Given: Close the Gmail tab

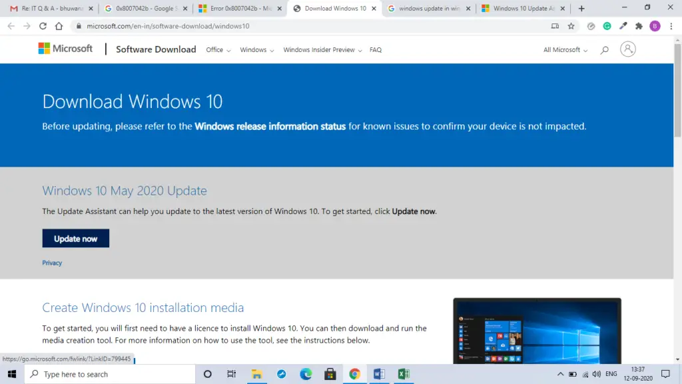Looking at the screenshot, I should [x=91, y=8].
